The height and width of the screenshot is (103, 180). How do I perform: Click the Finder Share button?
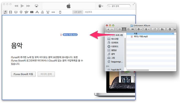[x=155, y=29]
